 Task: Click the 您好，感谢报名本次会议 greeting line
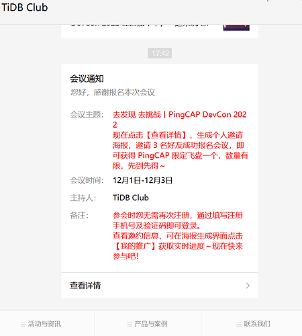click(113, 92)
